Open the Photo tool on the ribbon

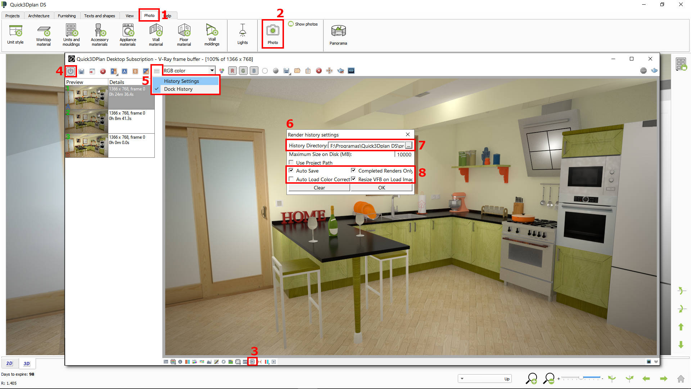272,33
